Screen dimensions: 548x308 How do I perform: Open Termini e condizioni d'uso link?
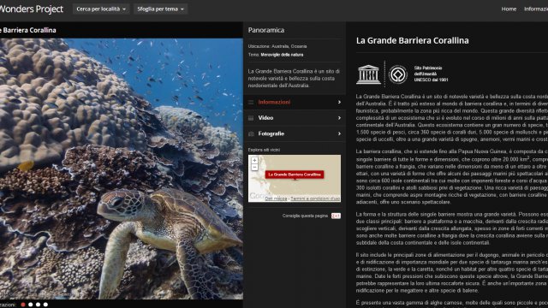pos(315,198)
